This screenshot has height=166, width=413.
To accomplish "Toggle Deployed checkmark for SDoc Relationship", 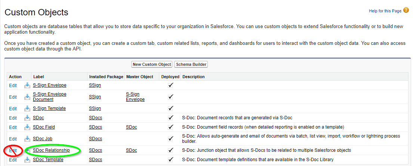I will (x=171, y=150).
